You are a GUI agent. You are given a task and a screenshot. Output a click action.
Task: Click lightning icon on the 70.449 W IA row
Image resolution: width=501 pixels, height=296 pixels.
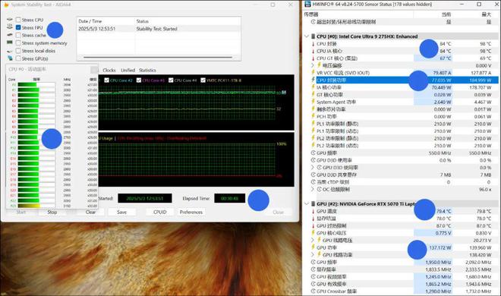coord(313,87)
